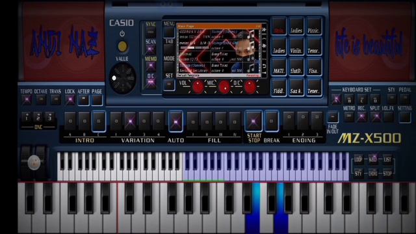Trigger FILL IV button

[235, 122]
